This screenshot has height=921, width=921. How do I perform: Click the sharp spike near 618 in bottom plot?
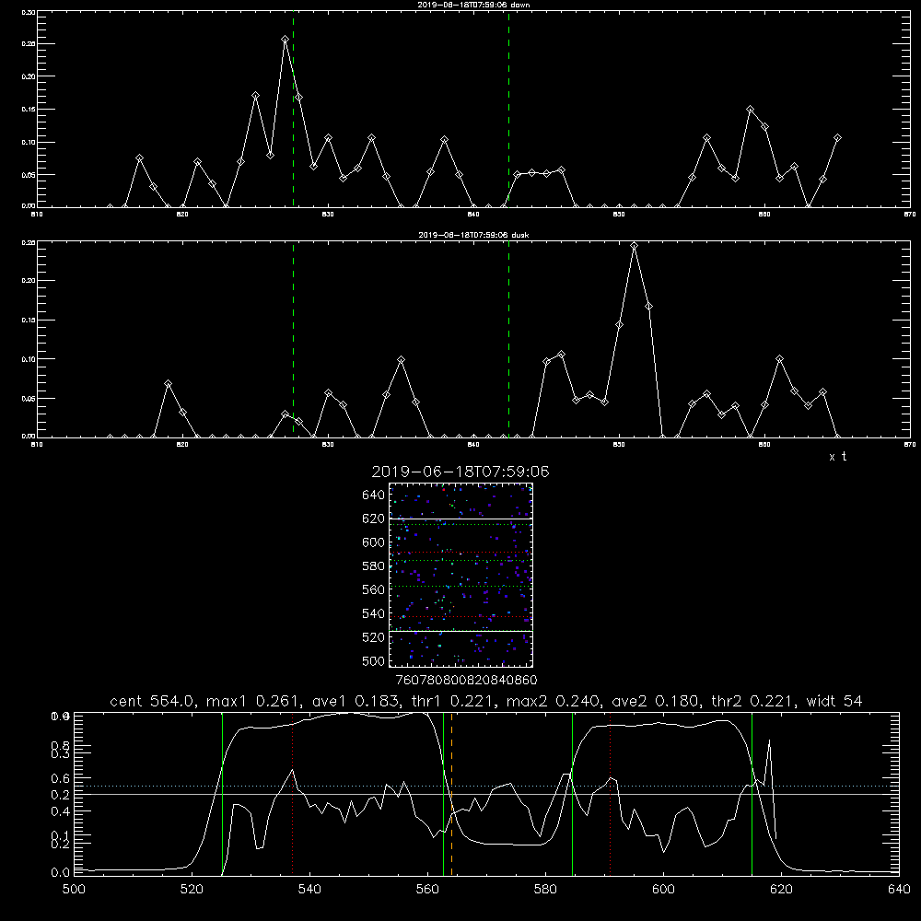769,741
